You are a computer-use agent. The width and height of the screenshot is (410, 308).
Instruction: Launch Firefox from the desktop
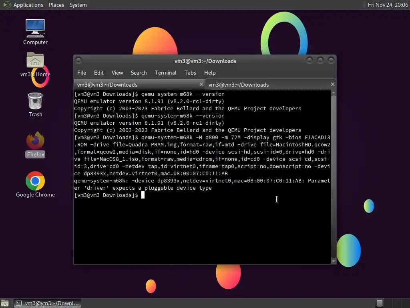pyautogui.click(x=35, y=144)
